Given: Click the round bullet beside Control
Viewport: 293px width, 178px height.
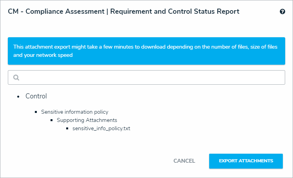Looking at the screenshot, I should (18, 96).
